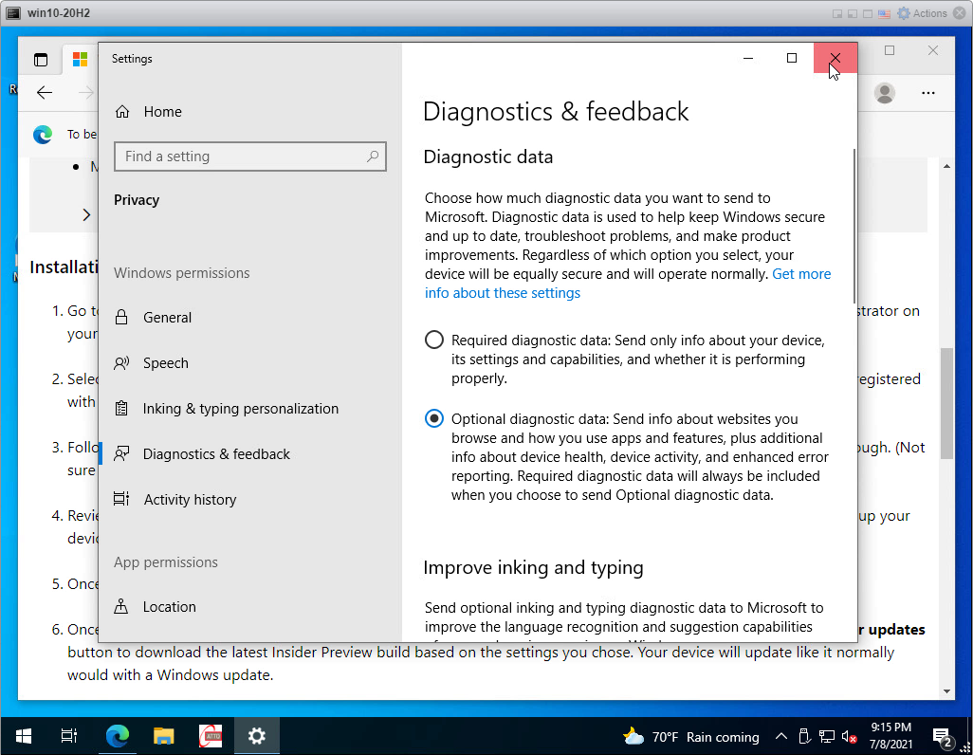Screen dimensions: 973x755
Task: Minimize the Settings window
Action: click(x=748, y=59)
